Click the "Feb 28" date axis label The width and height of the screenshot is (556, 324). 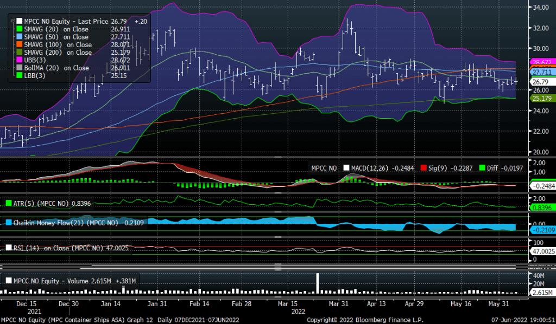242,303
